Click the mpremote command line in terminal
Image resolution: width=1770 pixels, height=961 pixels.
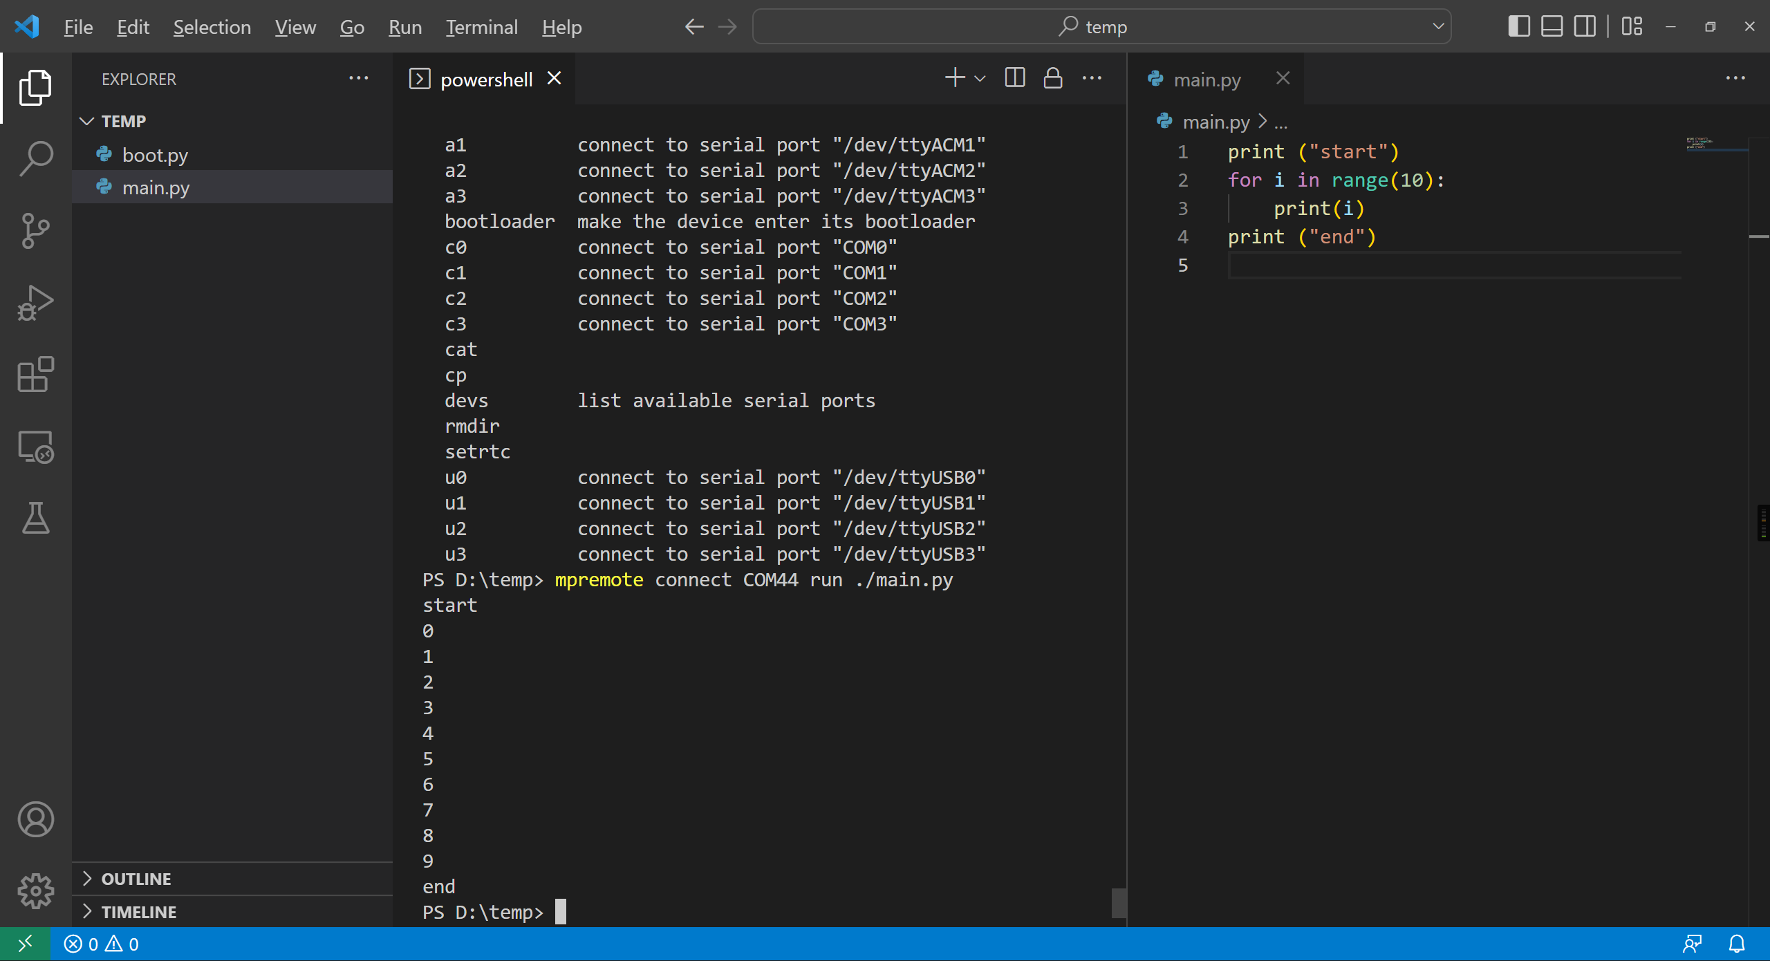pos(754,579)
